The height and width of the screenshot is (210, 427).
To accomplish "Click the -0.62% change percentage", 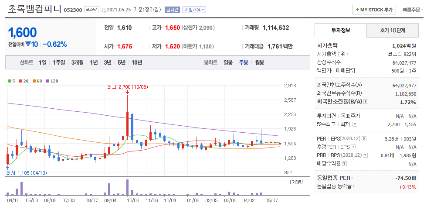I will click(x=55, y=45).
